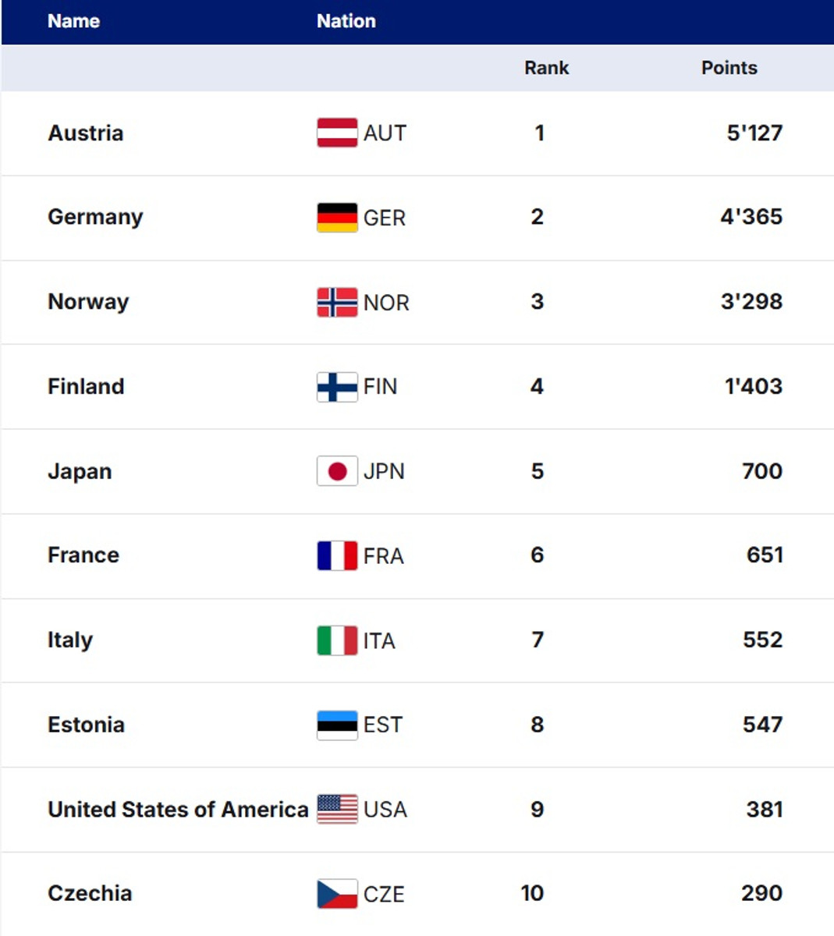Click the Rank subheader
The height and width of the screenshot is (936, 834).
point(546,68)
